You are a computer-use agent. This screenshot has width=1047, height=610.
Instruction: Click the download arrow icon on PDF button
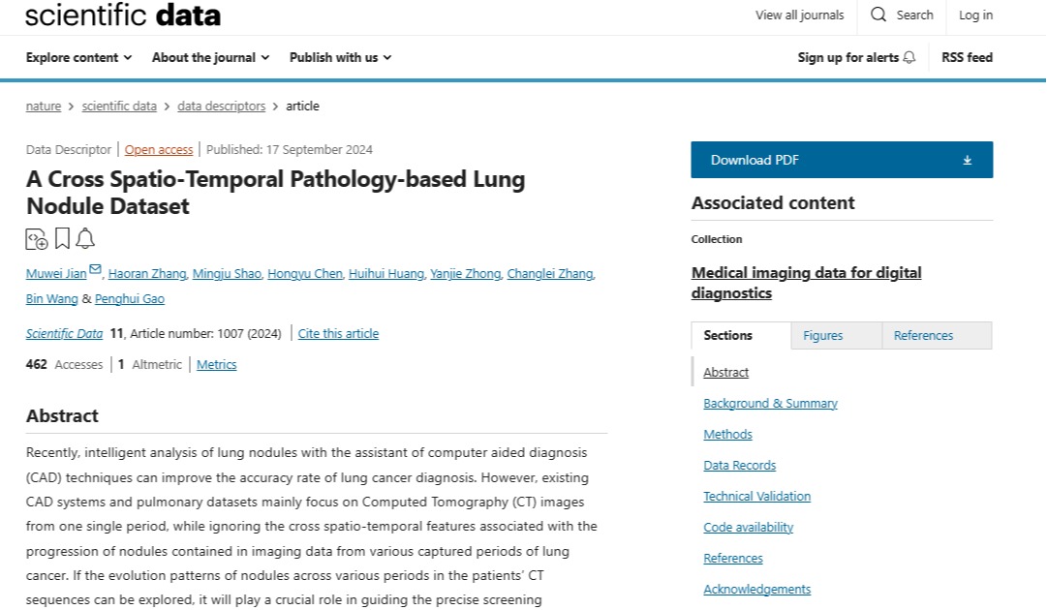[967, 161]
